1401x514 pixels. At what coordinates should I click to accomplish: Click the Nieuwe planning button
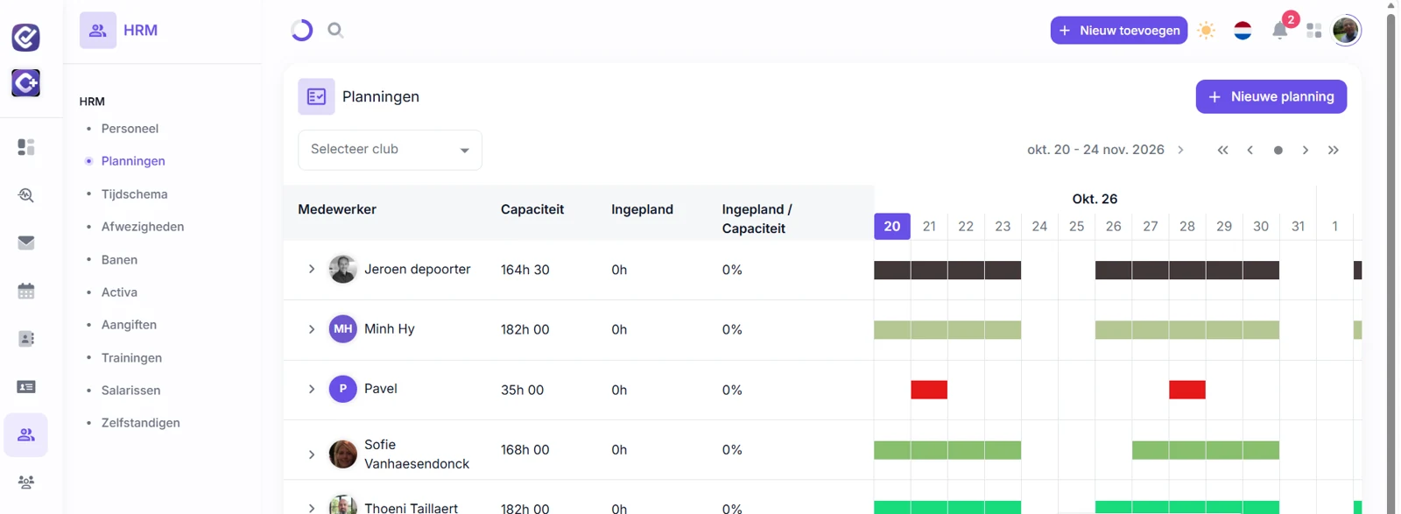point(1271,96)
